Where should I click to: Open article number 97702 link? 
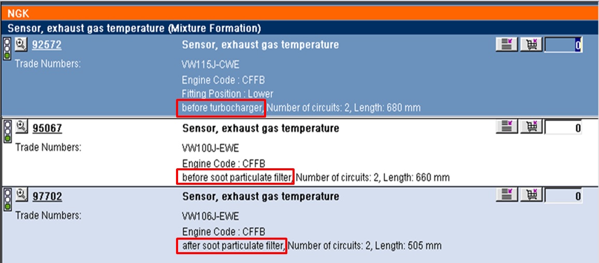coord(47,196)
